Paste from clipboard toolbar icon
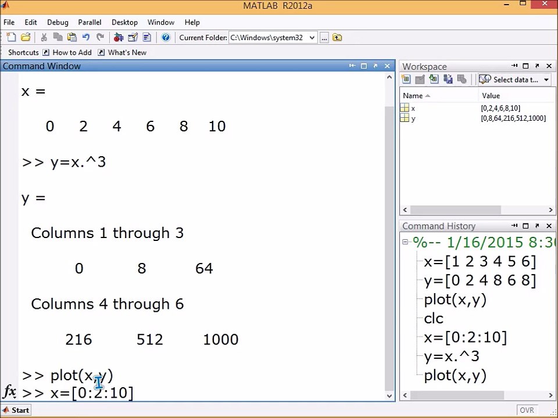This screenshot has width=558, height=418. click(x=72, y=37)
